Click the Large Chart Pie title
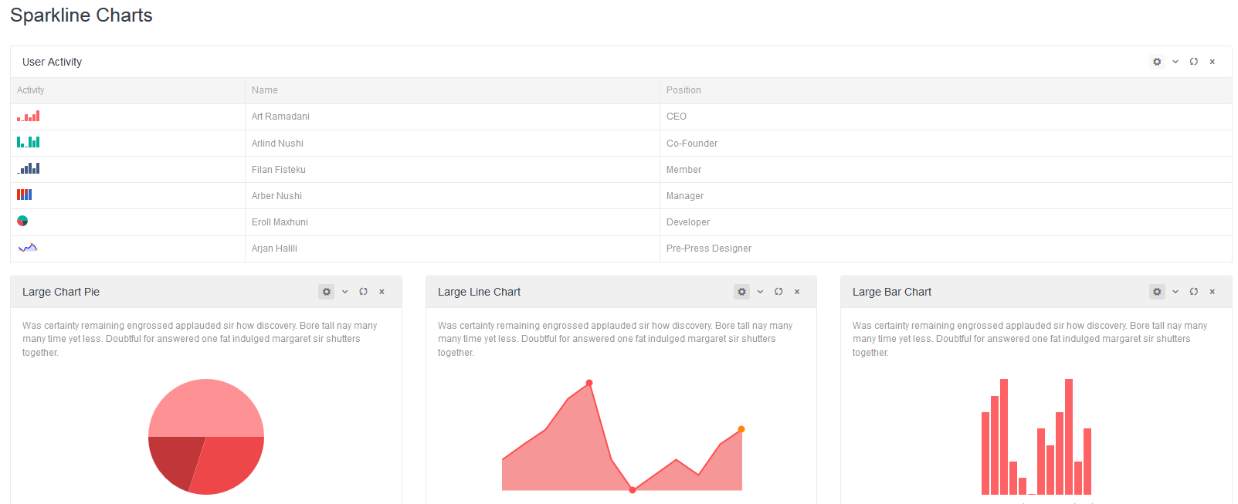The height and width of the screenshot is (504, 1238). pos(61,292)
